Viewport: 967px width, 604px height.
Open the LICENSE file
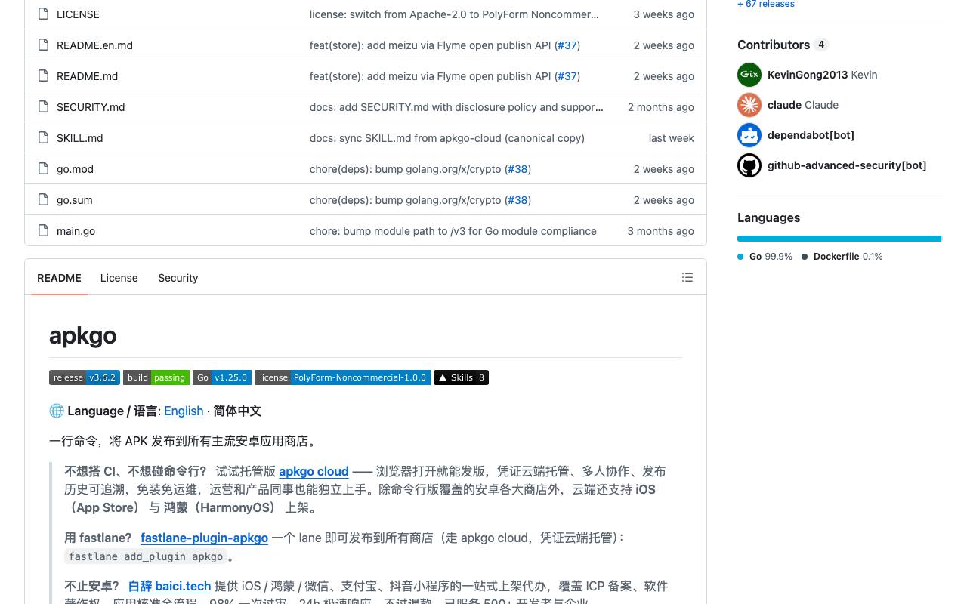pos(78,14)
